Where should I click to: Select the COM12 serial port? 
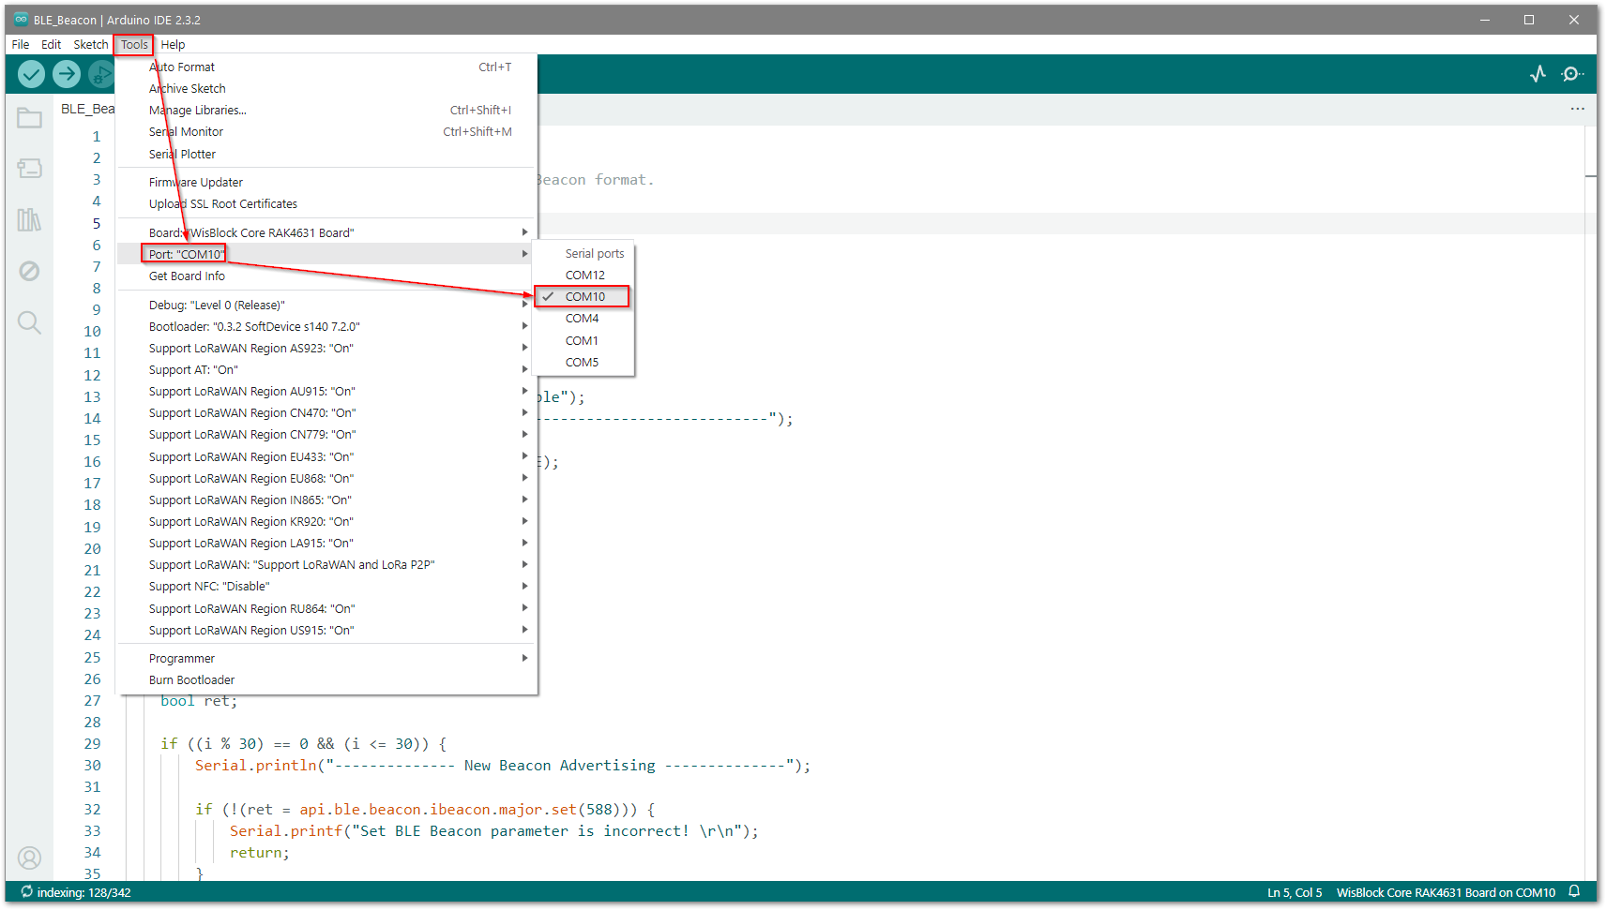[x=583, y=275]
